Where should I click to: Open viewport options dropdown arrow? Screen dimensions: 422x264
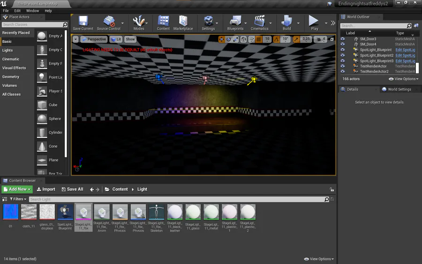coord(75,39)
